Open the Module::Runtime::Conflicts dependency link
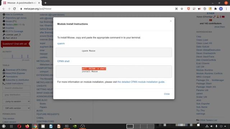This screenshot has width=230, height=129. [x=210, y=73]
